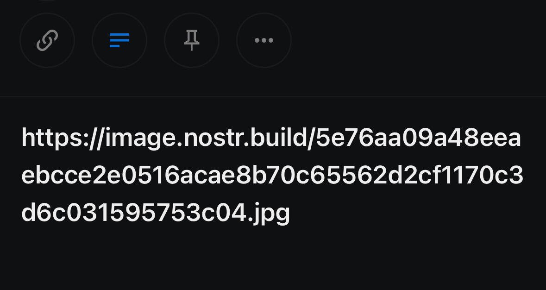Click the empty area below the URL text
The image size is (546, 290).
pyautogui.click(x=273, y=259)
